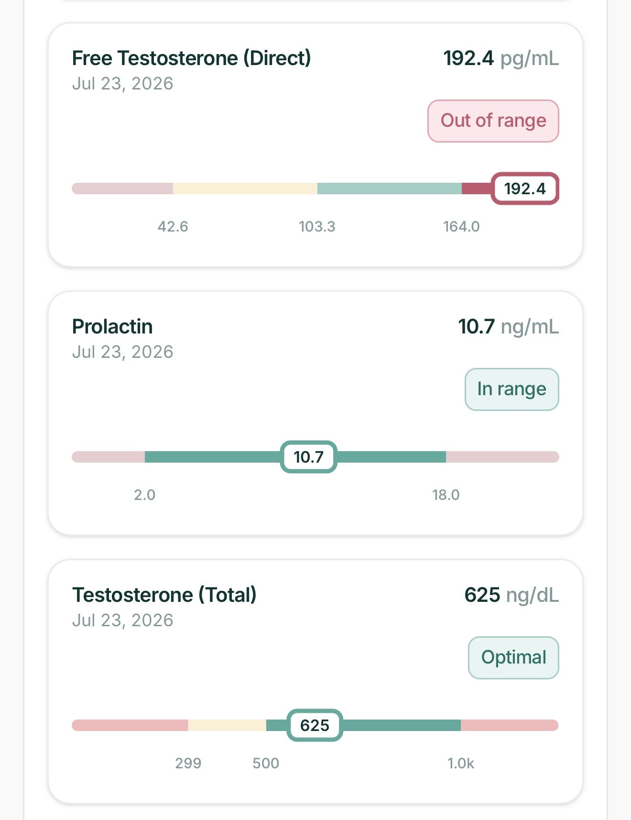Click the 625 ng/dL result value
Viewport: 631px width, 820px height.
pos(511,595)
